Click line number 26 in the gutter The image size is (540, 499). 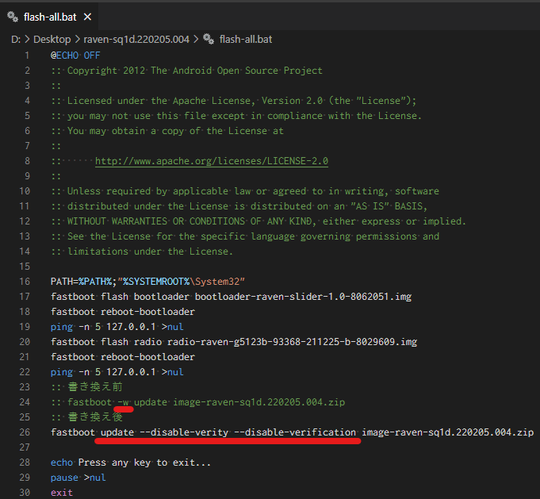25,432
